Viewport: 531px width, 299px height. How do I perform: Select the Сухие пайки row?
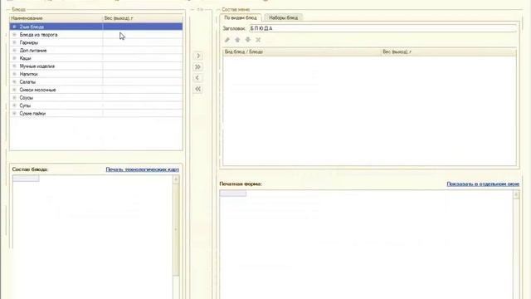point(96,113)
